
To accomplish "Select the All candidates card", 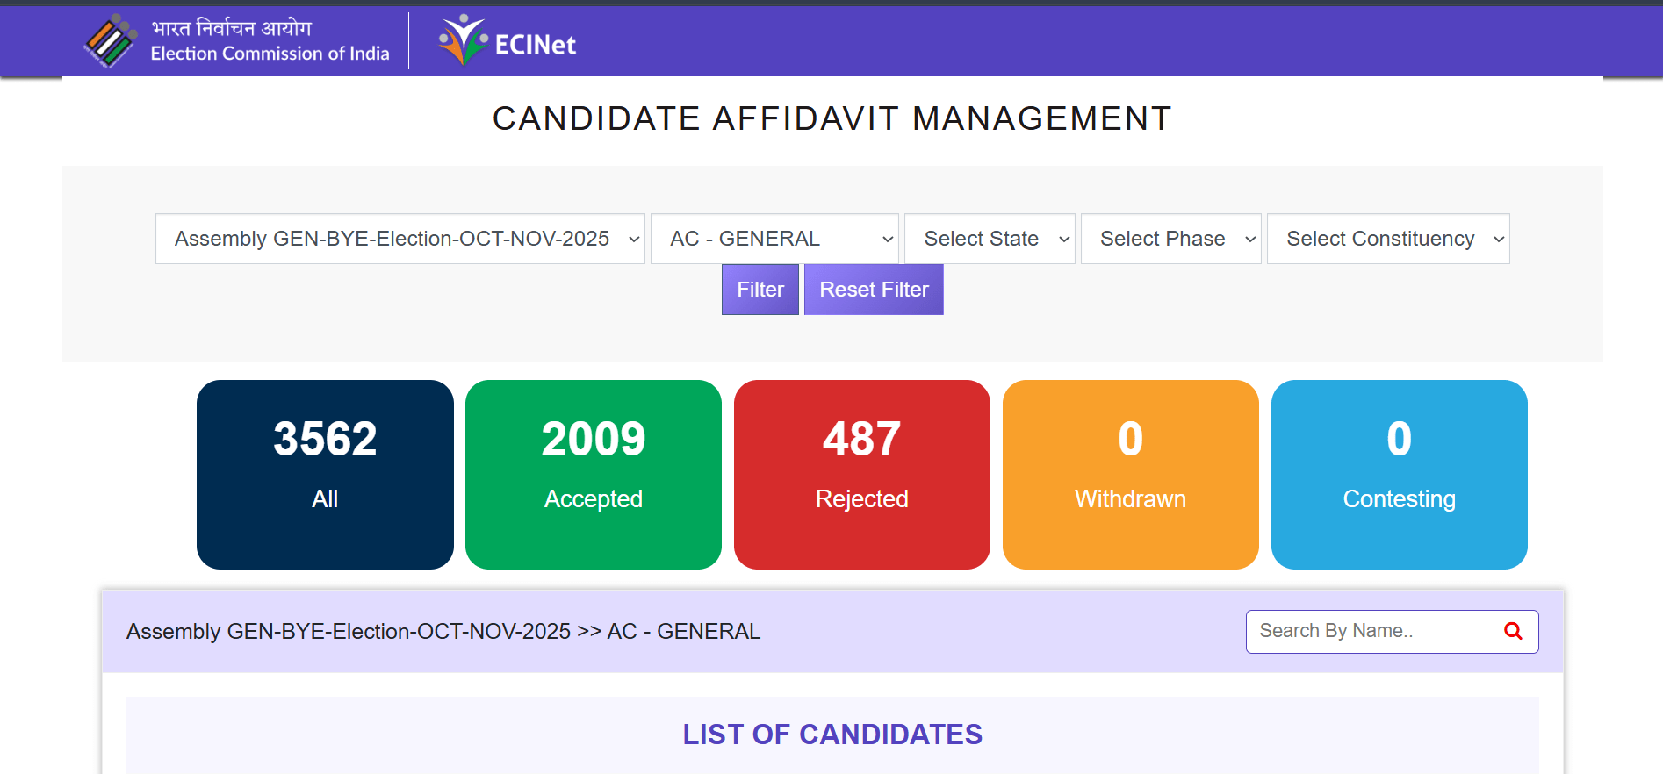I will pos(325,474).
